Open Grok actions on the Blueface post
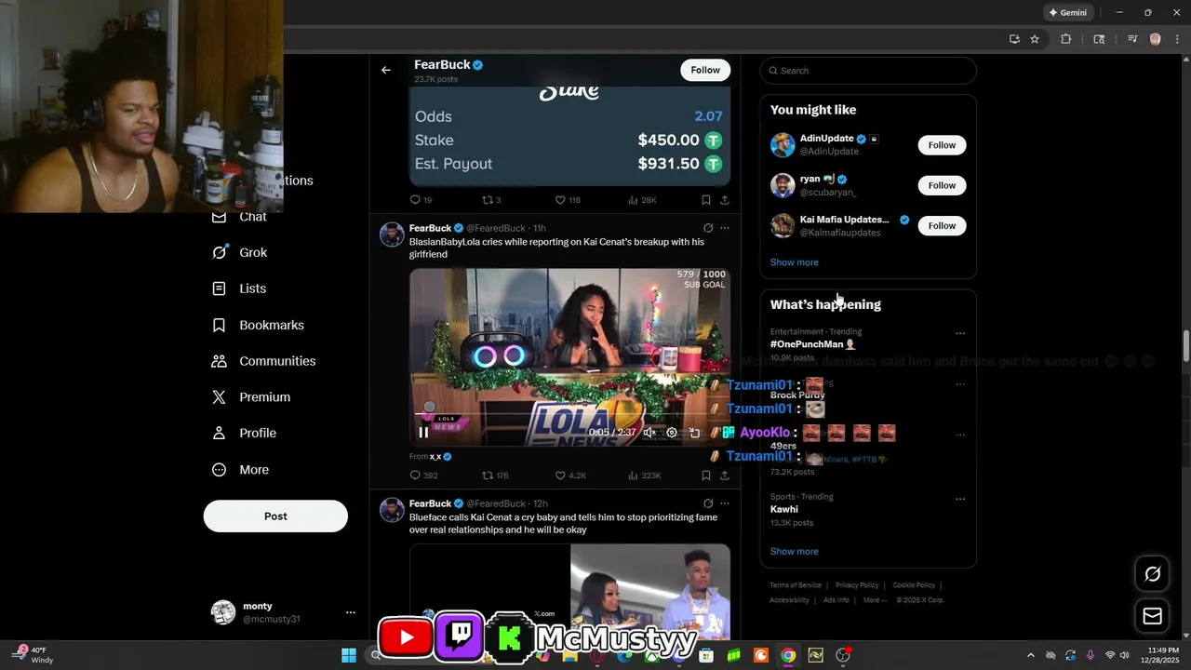 [x=708, y=503]
